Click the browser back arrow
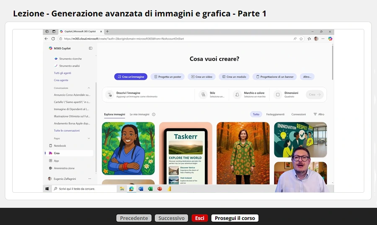 [46, 39]
